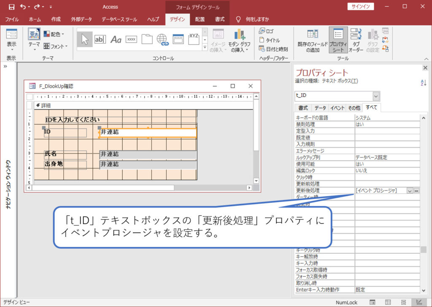
Task: Switch to the ホーム ribbon tab
Action: pos(35,19)
